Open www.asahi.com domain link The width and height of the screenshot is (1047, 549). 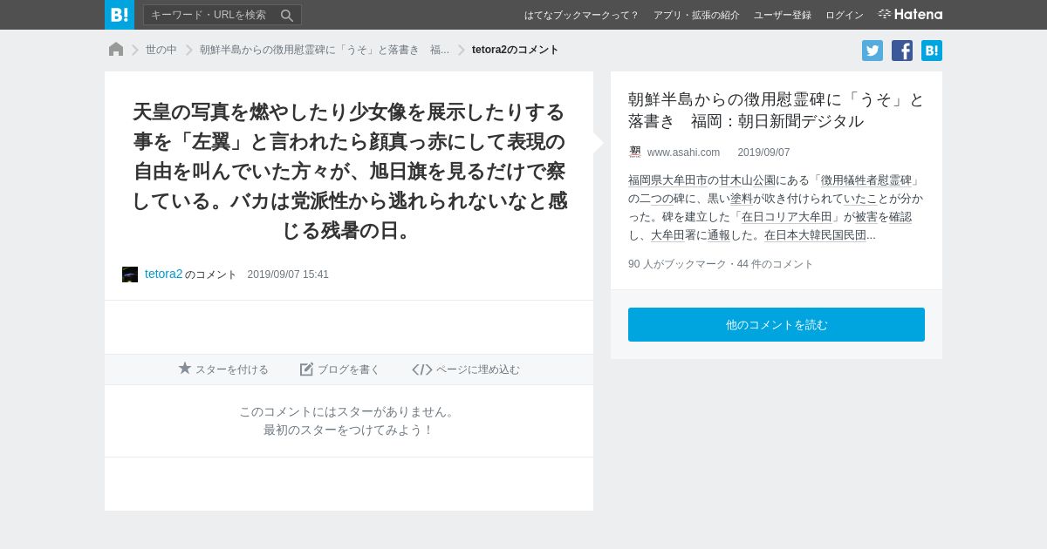[684, 152]
